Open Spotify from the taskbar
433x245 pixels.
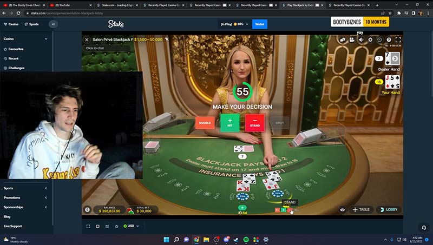[246, 240]
